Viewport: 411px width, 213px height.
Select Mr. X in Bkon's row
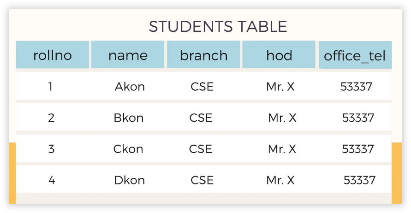[x=282, y=118]
